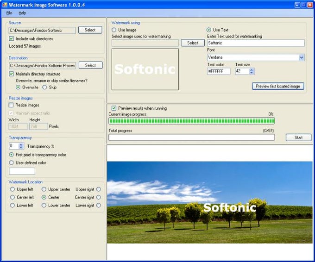Click the Text size value field

pyautogui.click(x=242, y=71)
